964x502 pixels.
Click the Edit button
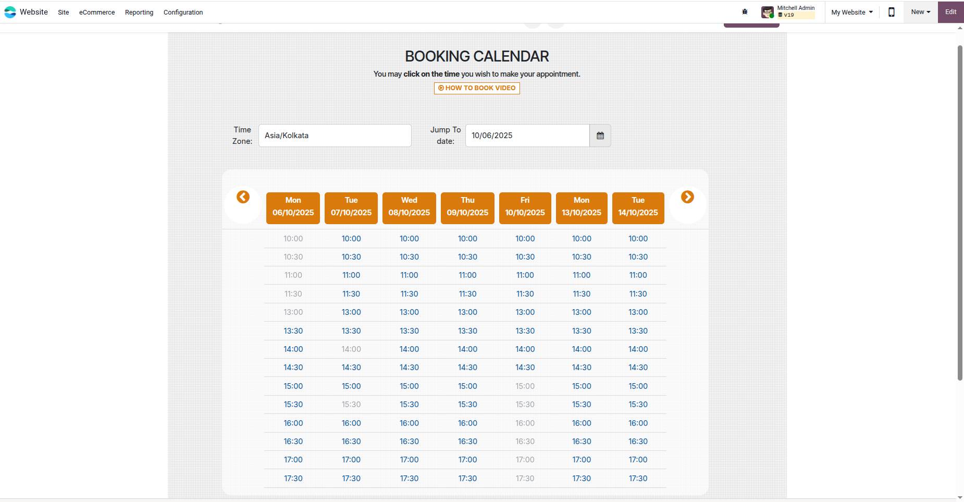[951, 12]
